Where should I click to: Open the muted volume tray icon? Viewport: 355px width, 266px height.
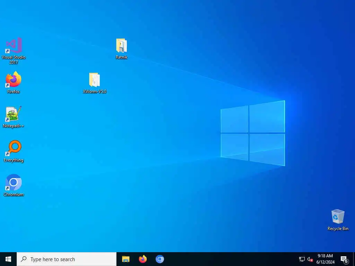(310, 259)
